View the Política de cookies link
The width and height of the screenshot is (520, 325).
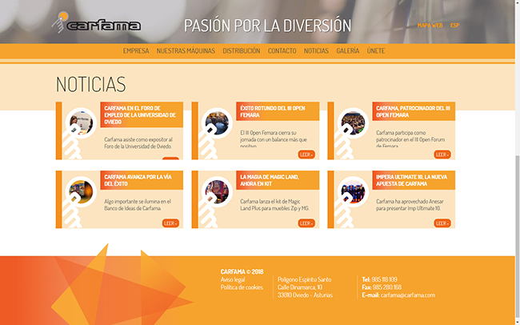[242, 287]
